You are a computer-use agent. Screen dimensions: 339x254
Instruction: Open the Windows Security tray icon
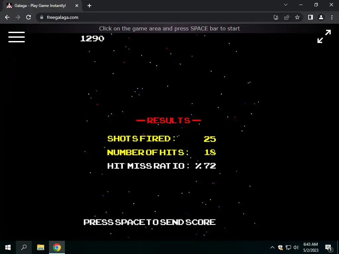point(280,247)
